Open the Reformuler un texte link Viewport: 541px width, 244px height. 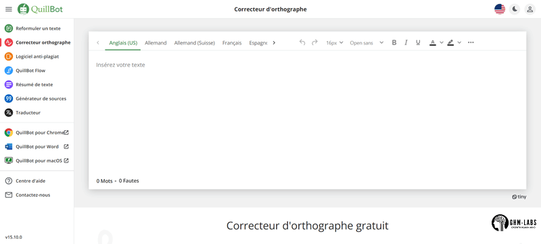click(x=38, y=28)
